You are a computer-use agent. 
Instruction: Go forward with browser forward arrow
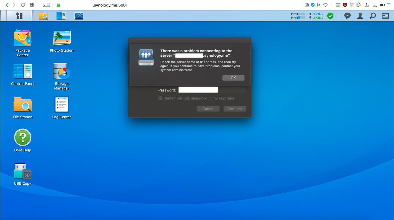click(14, 5)
